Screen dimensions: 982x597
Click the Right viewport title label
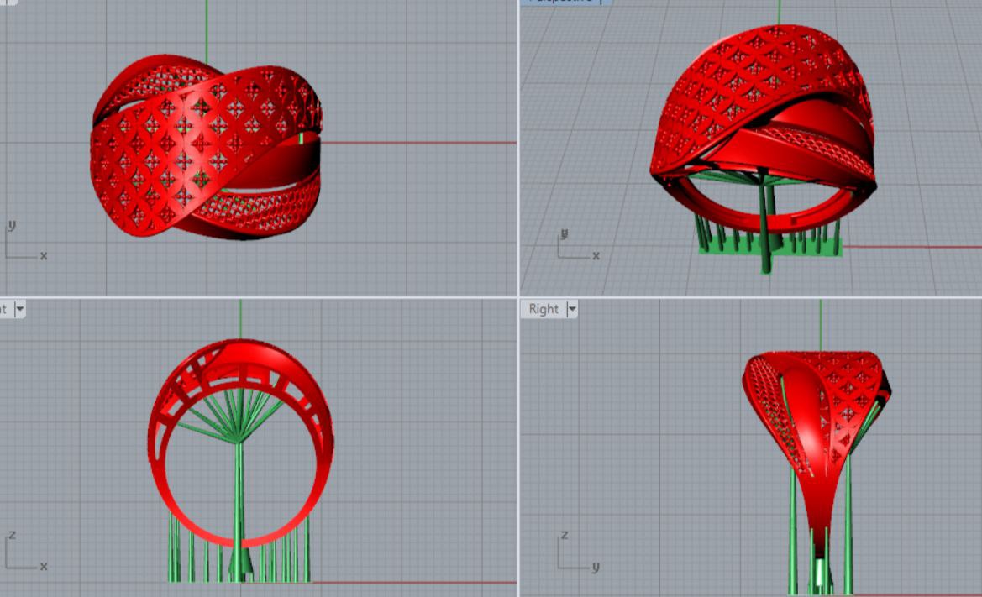point(544,309)
